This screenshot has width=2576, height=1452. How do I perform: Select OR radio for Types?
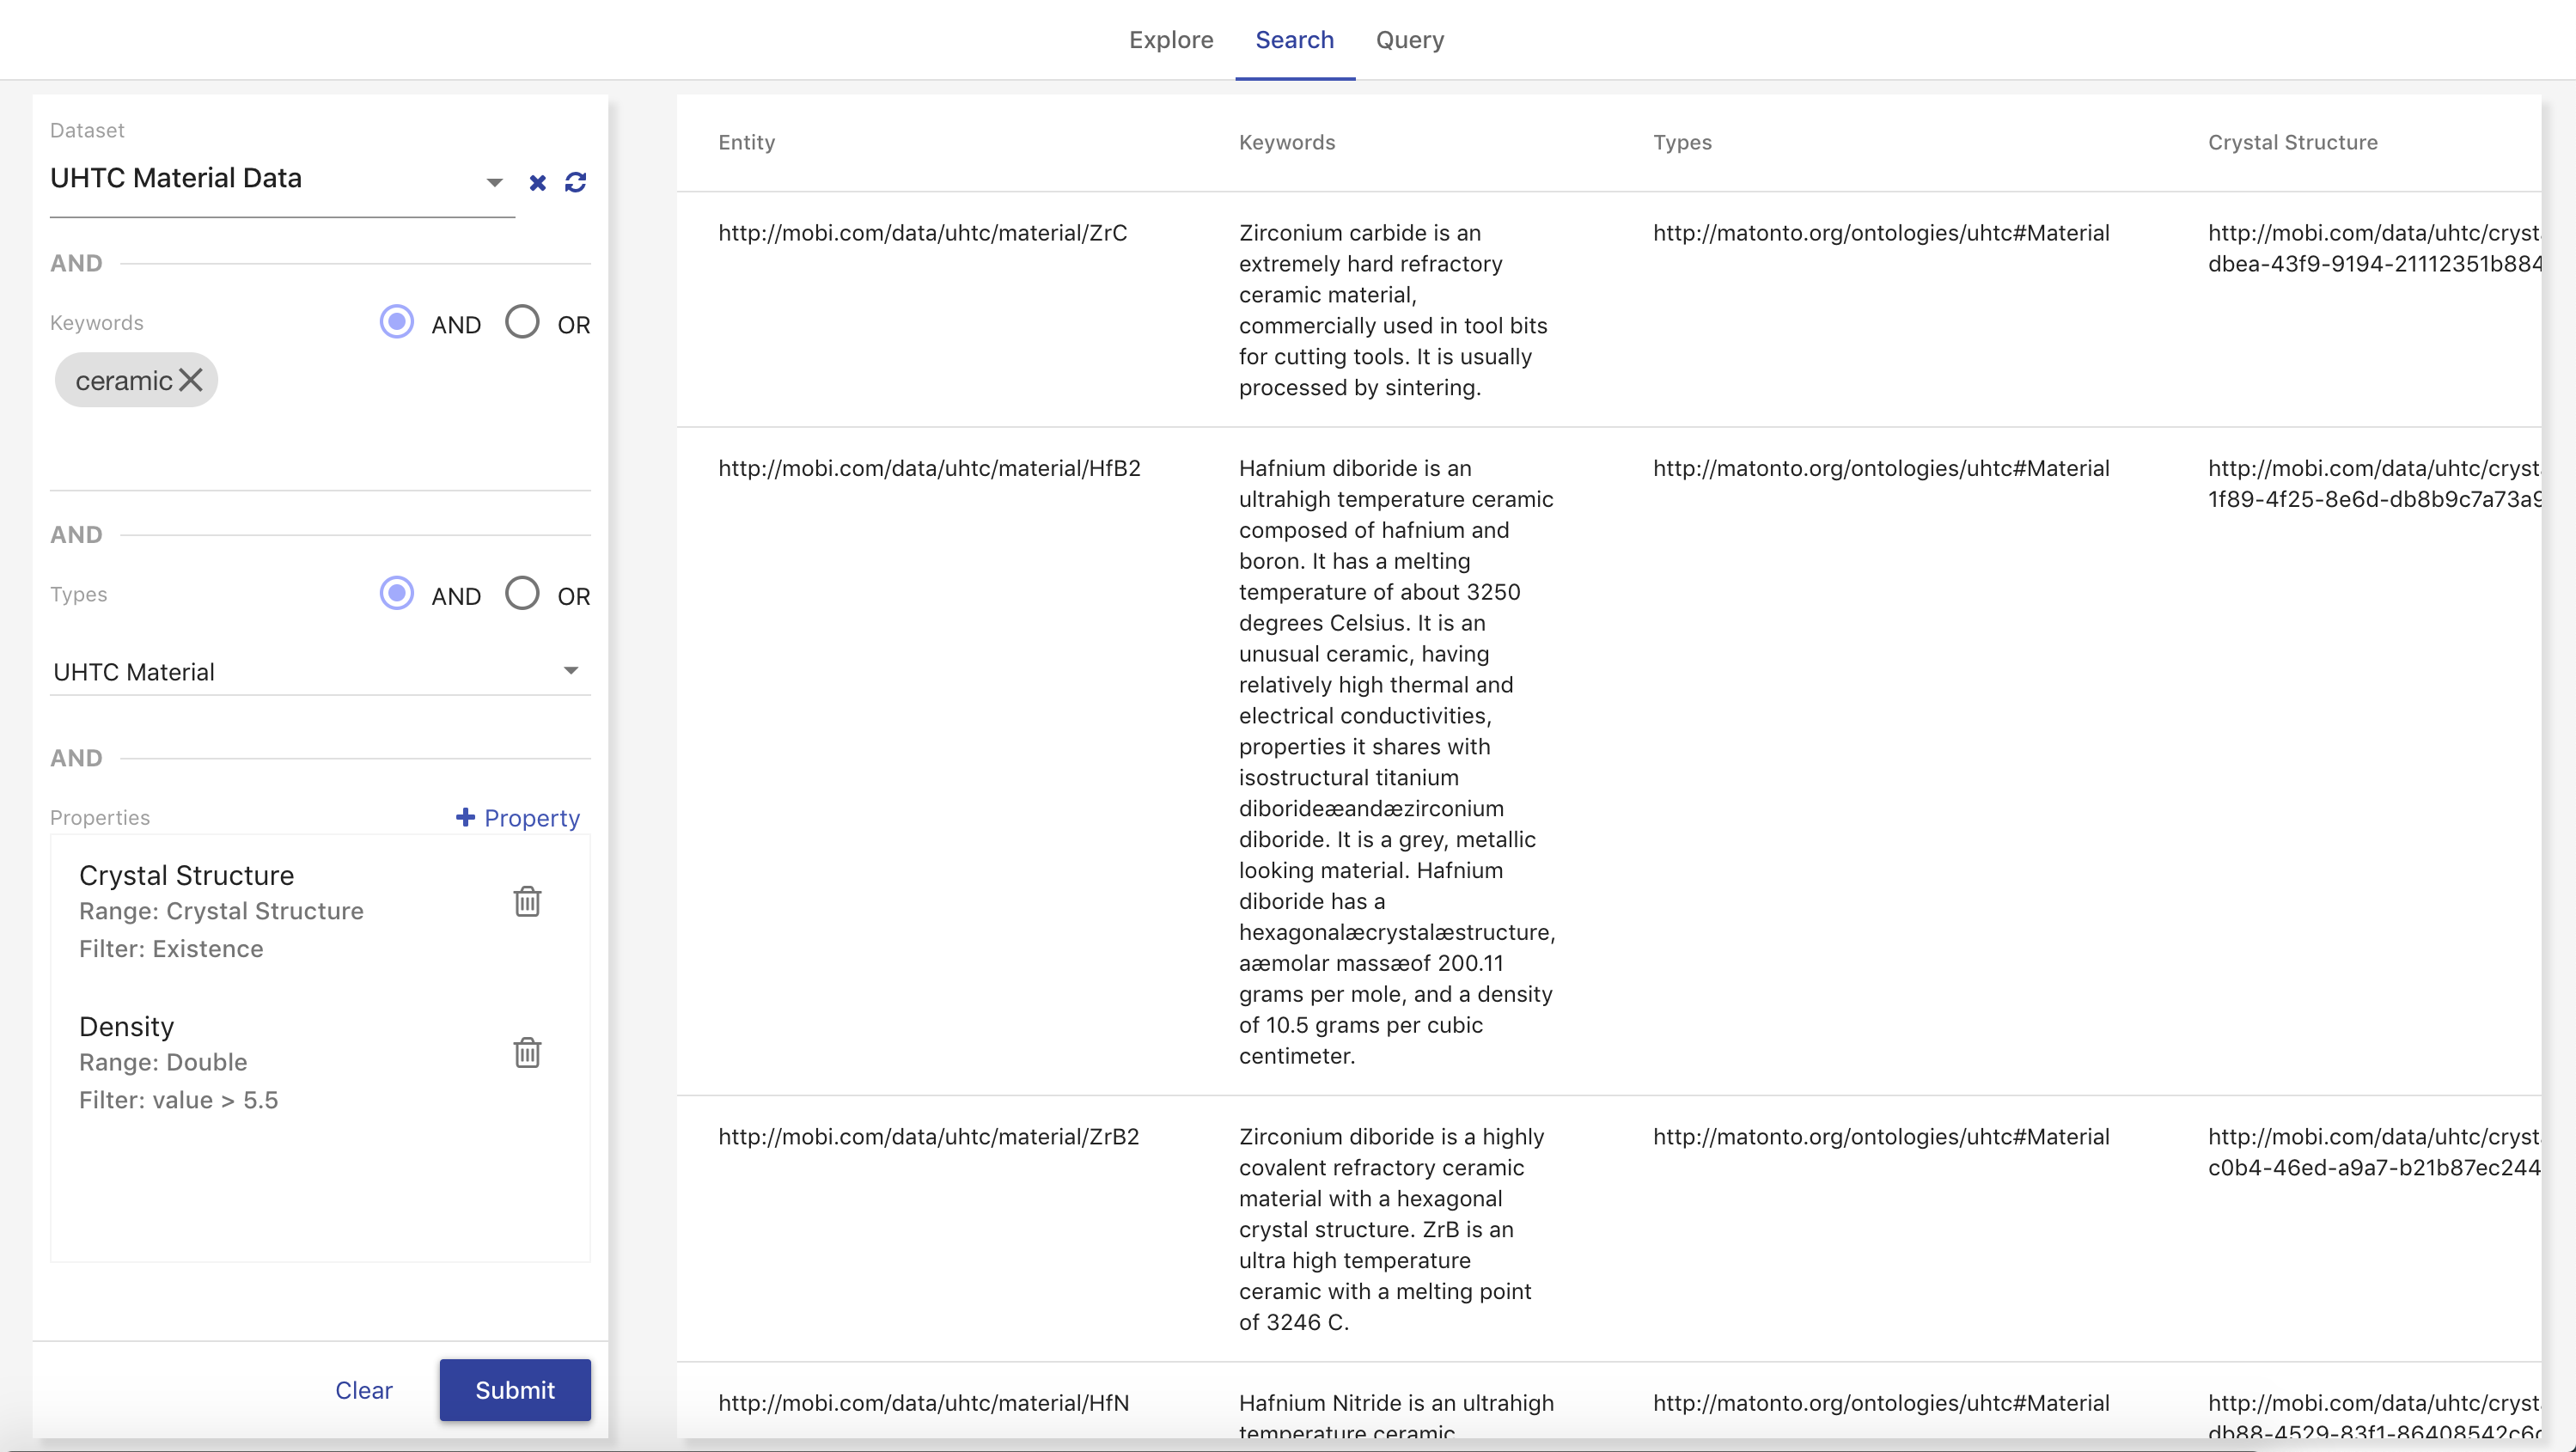tap(522, 593)
